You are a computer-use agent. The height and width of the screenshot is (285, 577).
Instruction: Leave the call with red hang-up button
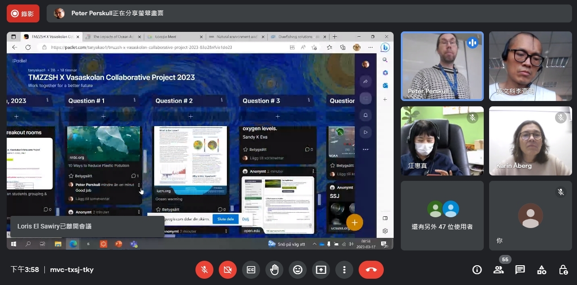371,270
